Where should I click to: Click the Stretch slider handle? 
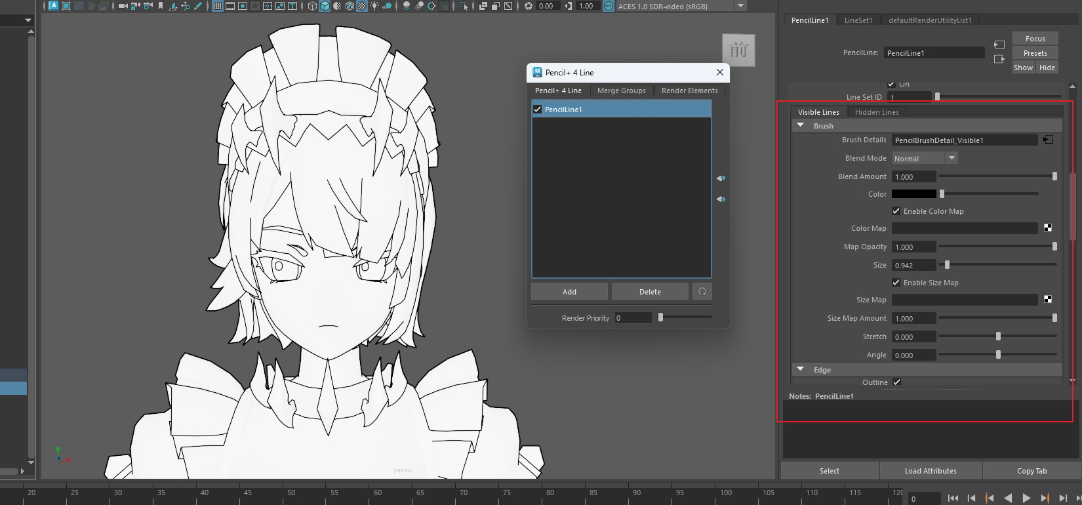998,336
